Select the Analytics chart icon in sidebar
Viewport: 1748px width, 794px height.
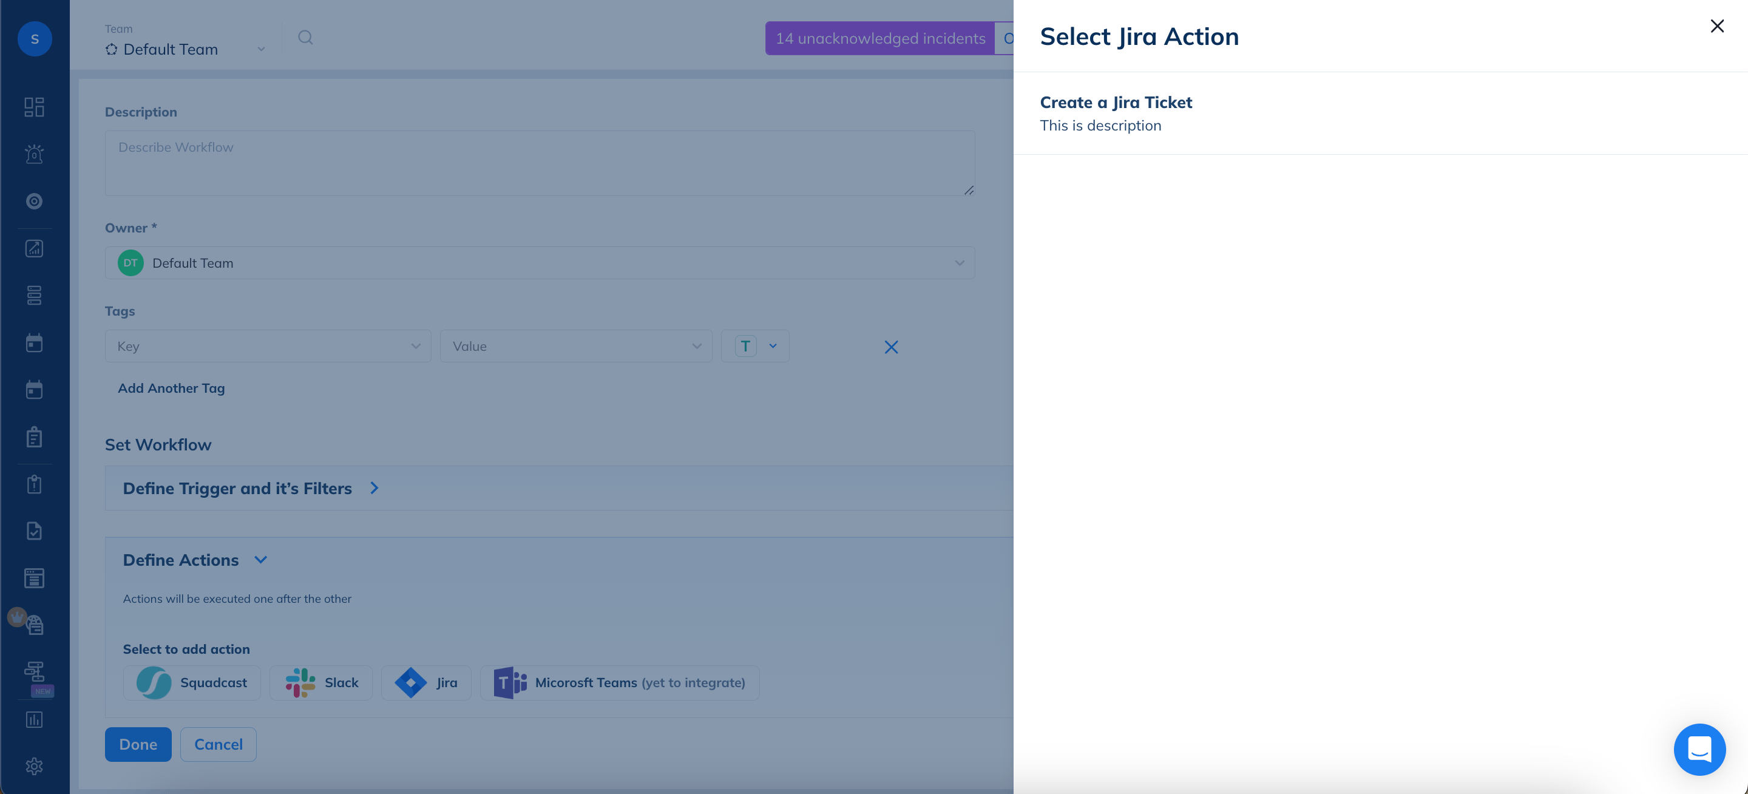pyautogui.click(x=34, y=248)
